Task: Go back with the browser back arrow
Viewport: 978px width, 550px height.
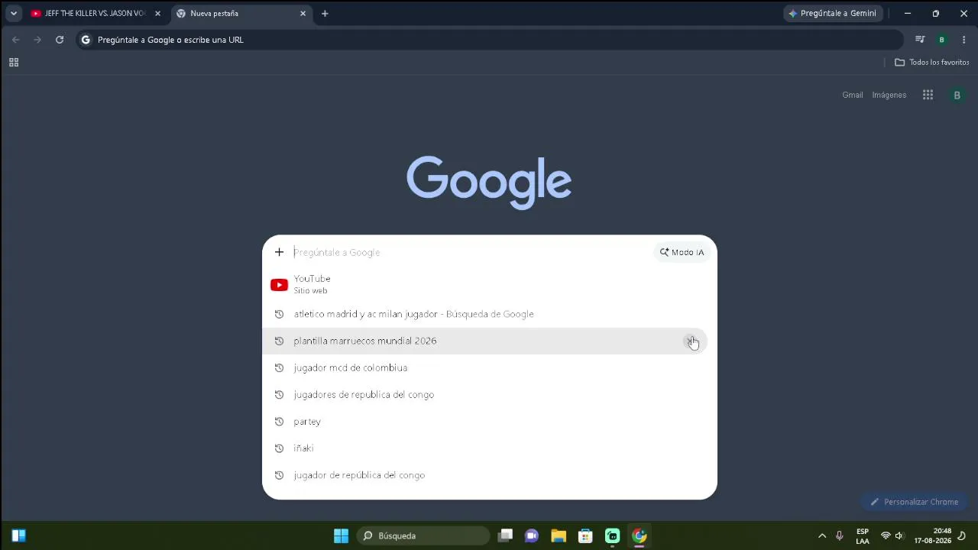Action: point(15,40)
